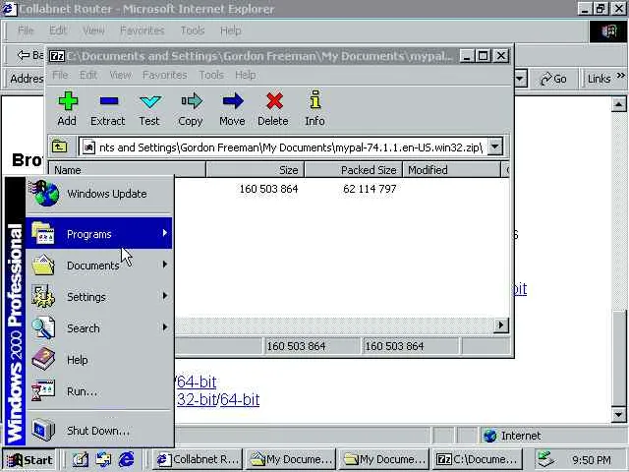Click the 9:50 PM clock

(x=592, y=460)
